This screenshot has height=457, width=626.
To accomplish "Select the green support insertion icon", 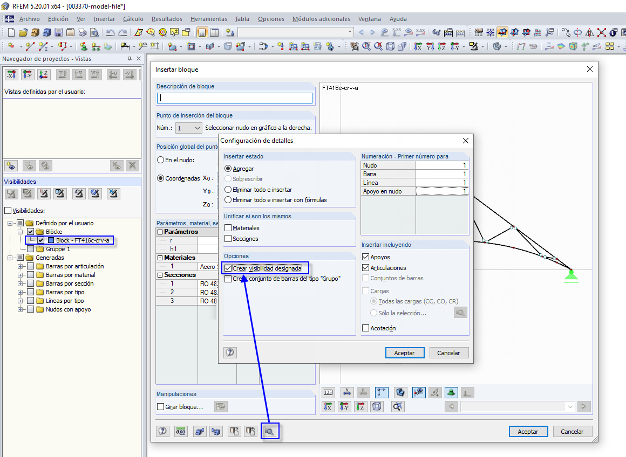I will [x=451, y=392].
